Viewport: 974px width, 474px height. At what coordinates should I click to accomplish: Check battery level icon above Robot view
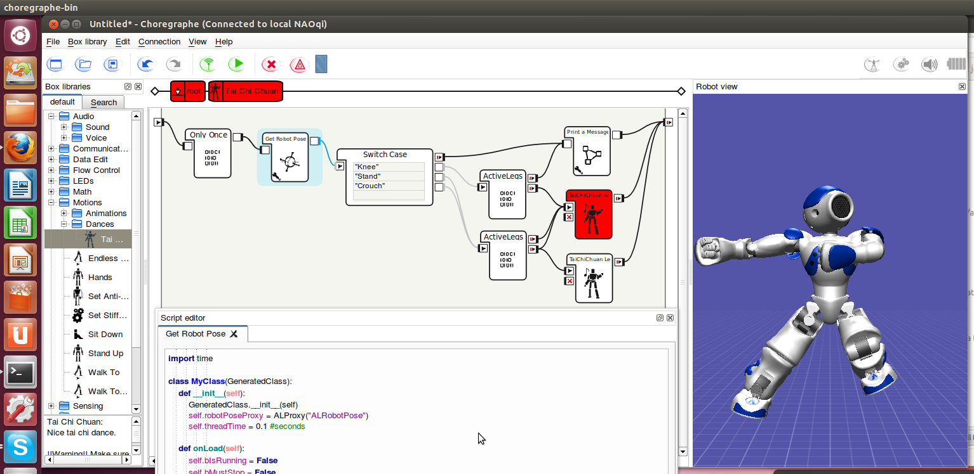[954, 64]
